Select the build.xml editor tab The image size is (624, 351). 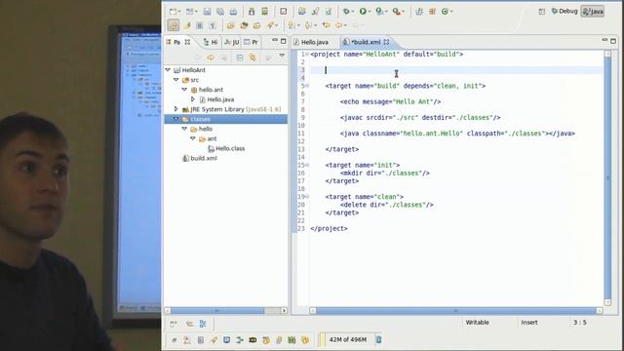(367, 42)
